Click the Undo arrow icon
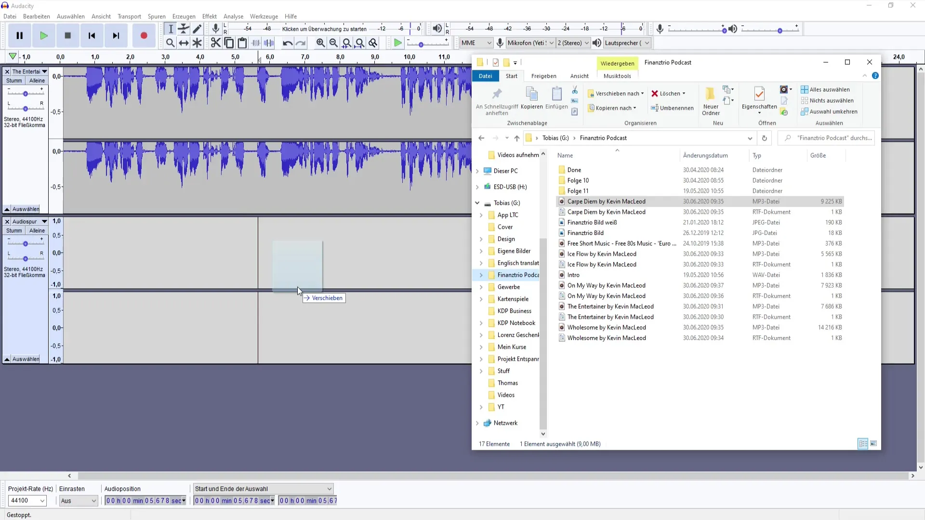This screenshot has width=925, height=520. point(288,43)
